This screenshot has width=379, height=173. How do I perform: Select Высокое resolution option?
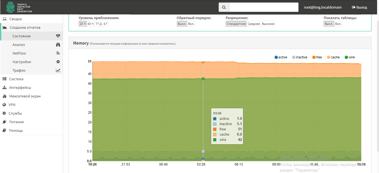pos(268,24)
